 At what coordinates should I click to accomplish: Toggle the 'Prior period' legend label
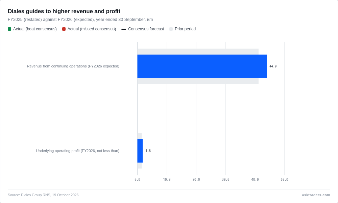185,29
